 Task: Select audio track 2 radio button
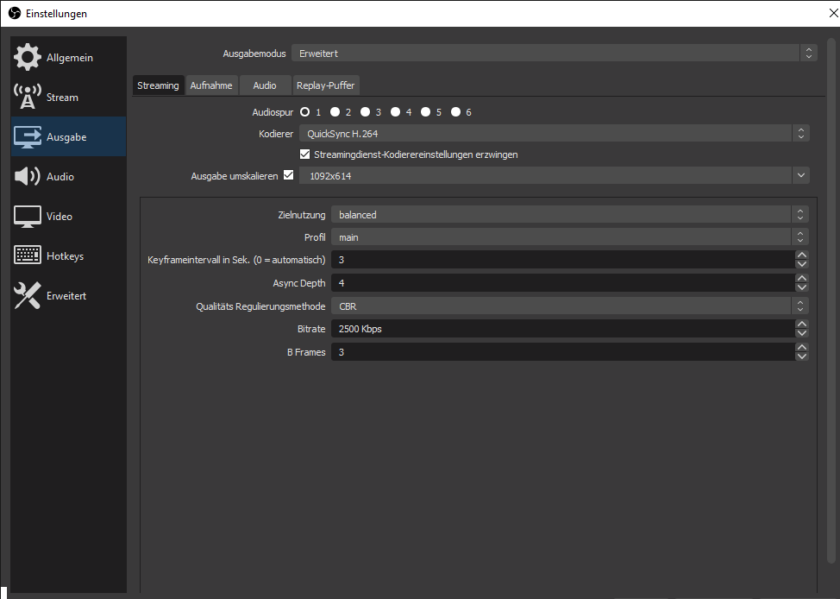click(x=335, y=112)
